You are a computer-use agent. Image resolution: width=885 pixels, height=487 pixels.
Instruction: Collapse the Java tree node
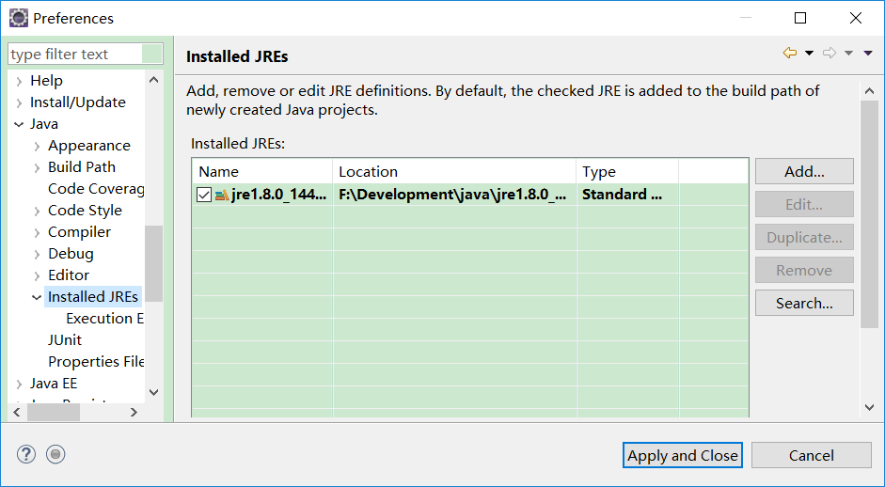point(19,124)
